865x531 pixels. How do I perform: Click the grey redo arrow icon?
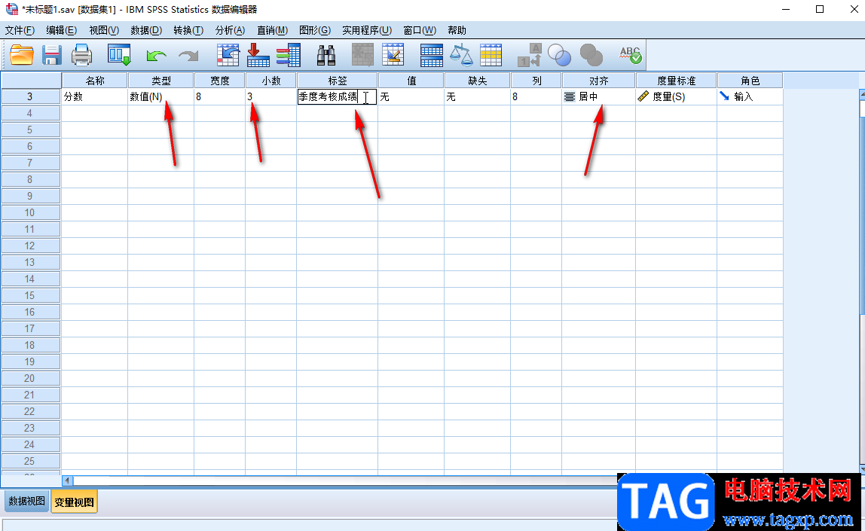pyautogui.click(x=188, y=55)
